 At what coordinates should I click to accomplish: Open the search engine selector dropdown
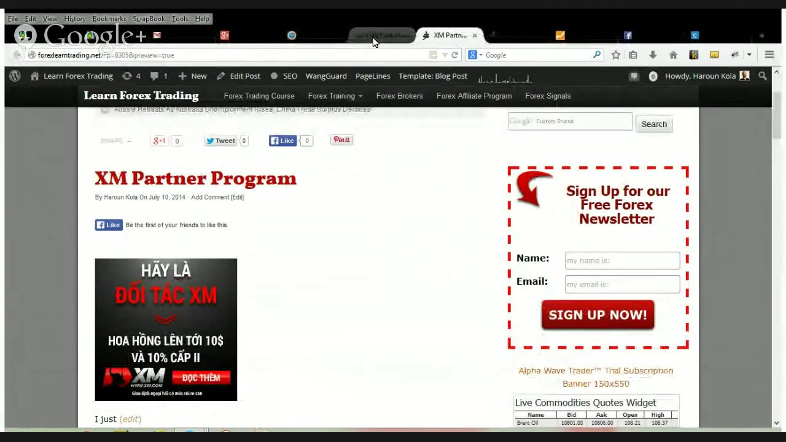[475, 55]
